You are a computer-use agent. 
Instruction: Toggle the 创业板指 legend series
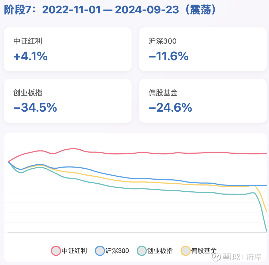[155, 251]
